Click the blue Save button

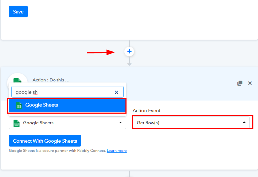pos(18,12)
